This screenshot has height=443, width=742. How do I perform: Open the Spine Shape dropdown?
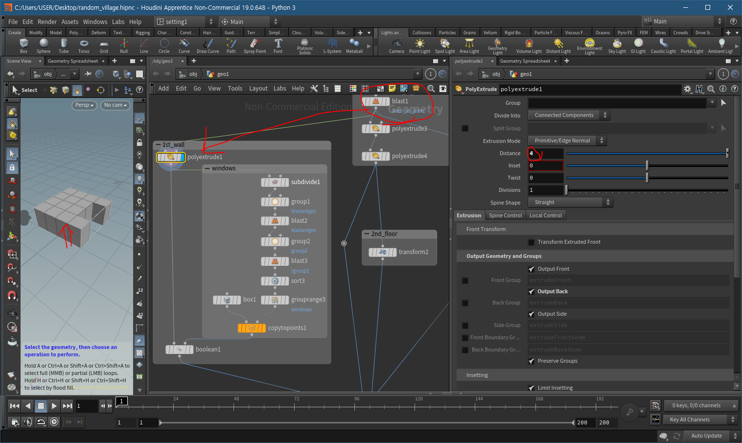[x=570, y=202]
